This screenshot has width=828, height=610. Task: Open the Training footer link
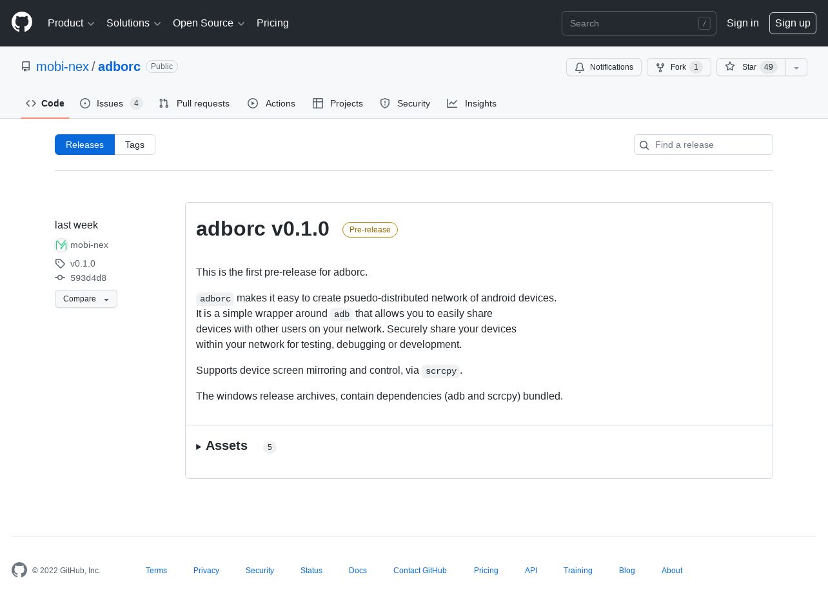(578, 571)
